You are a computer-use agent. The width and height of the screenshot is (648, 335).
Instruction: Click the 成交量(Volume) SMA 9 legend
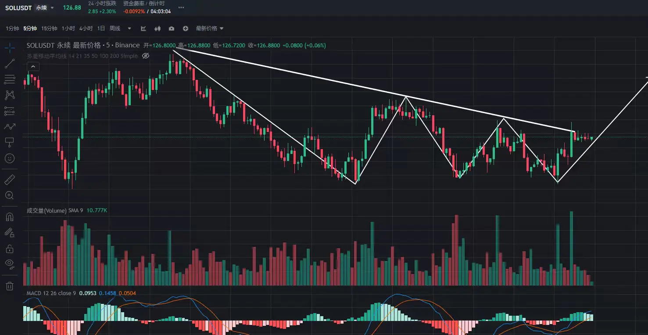[x=55, y=210]
